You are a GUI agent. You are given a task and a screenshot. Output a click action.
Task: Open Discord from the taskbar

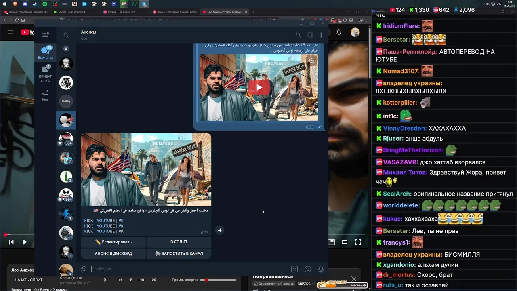tap(25, 4)
